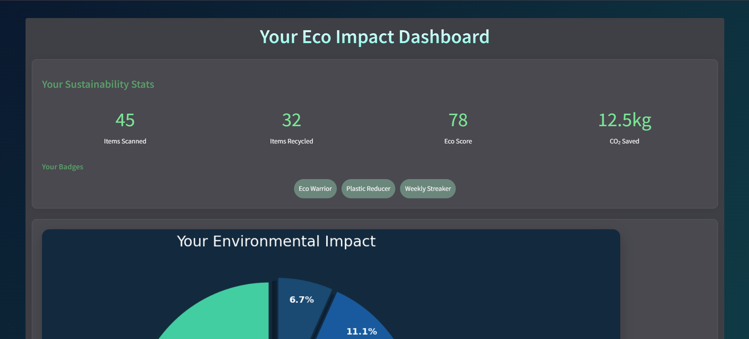The height and width of the screenshot is (339, 749).
Task: Click the Items Recycled label
Action: pyautogui.click(x=291, y=141)
